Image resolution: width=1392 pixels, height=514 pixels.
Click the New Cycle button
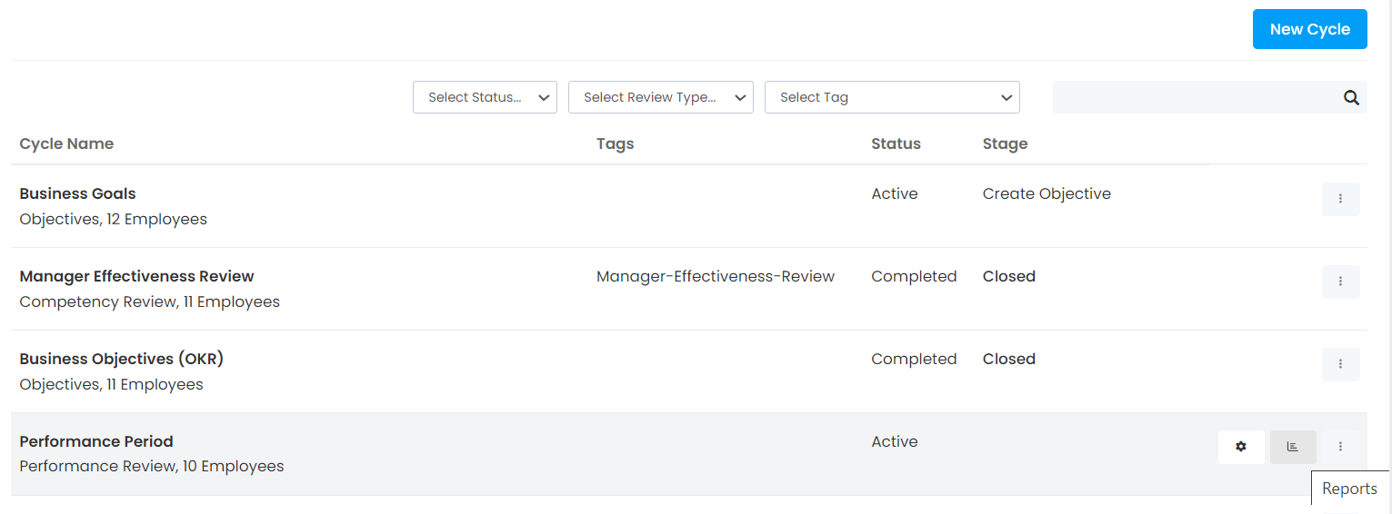click(1309, 29)
